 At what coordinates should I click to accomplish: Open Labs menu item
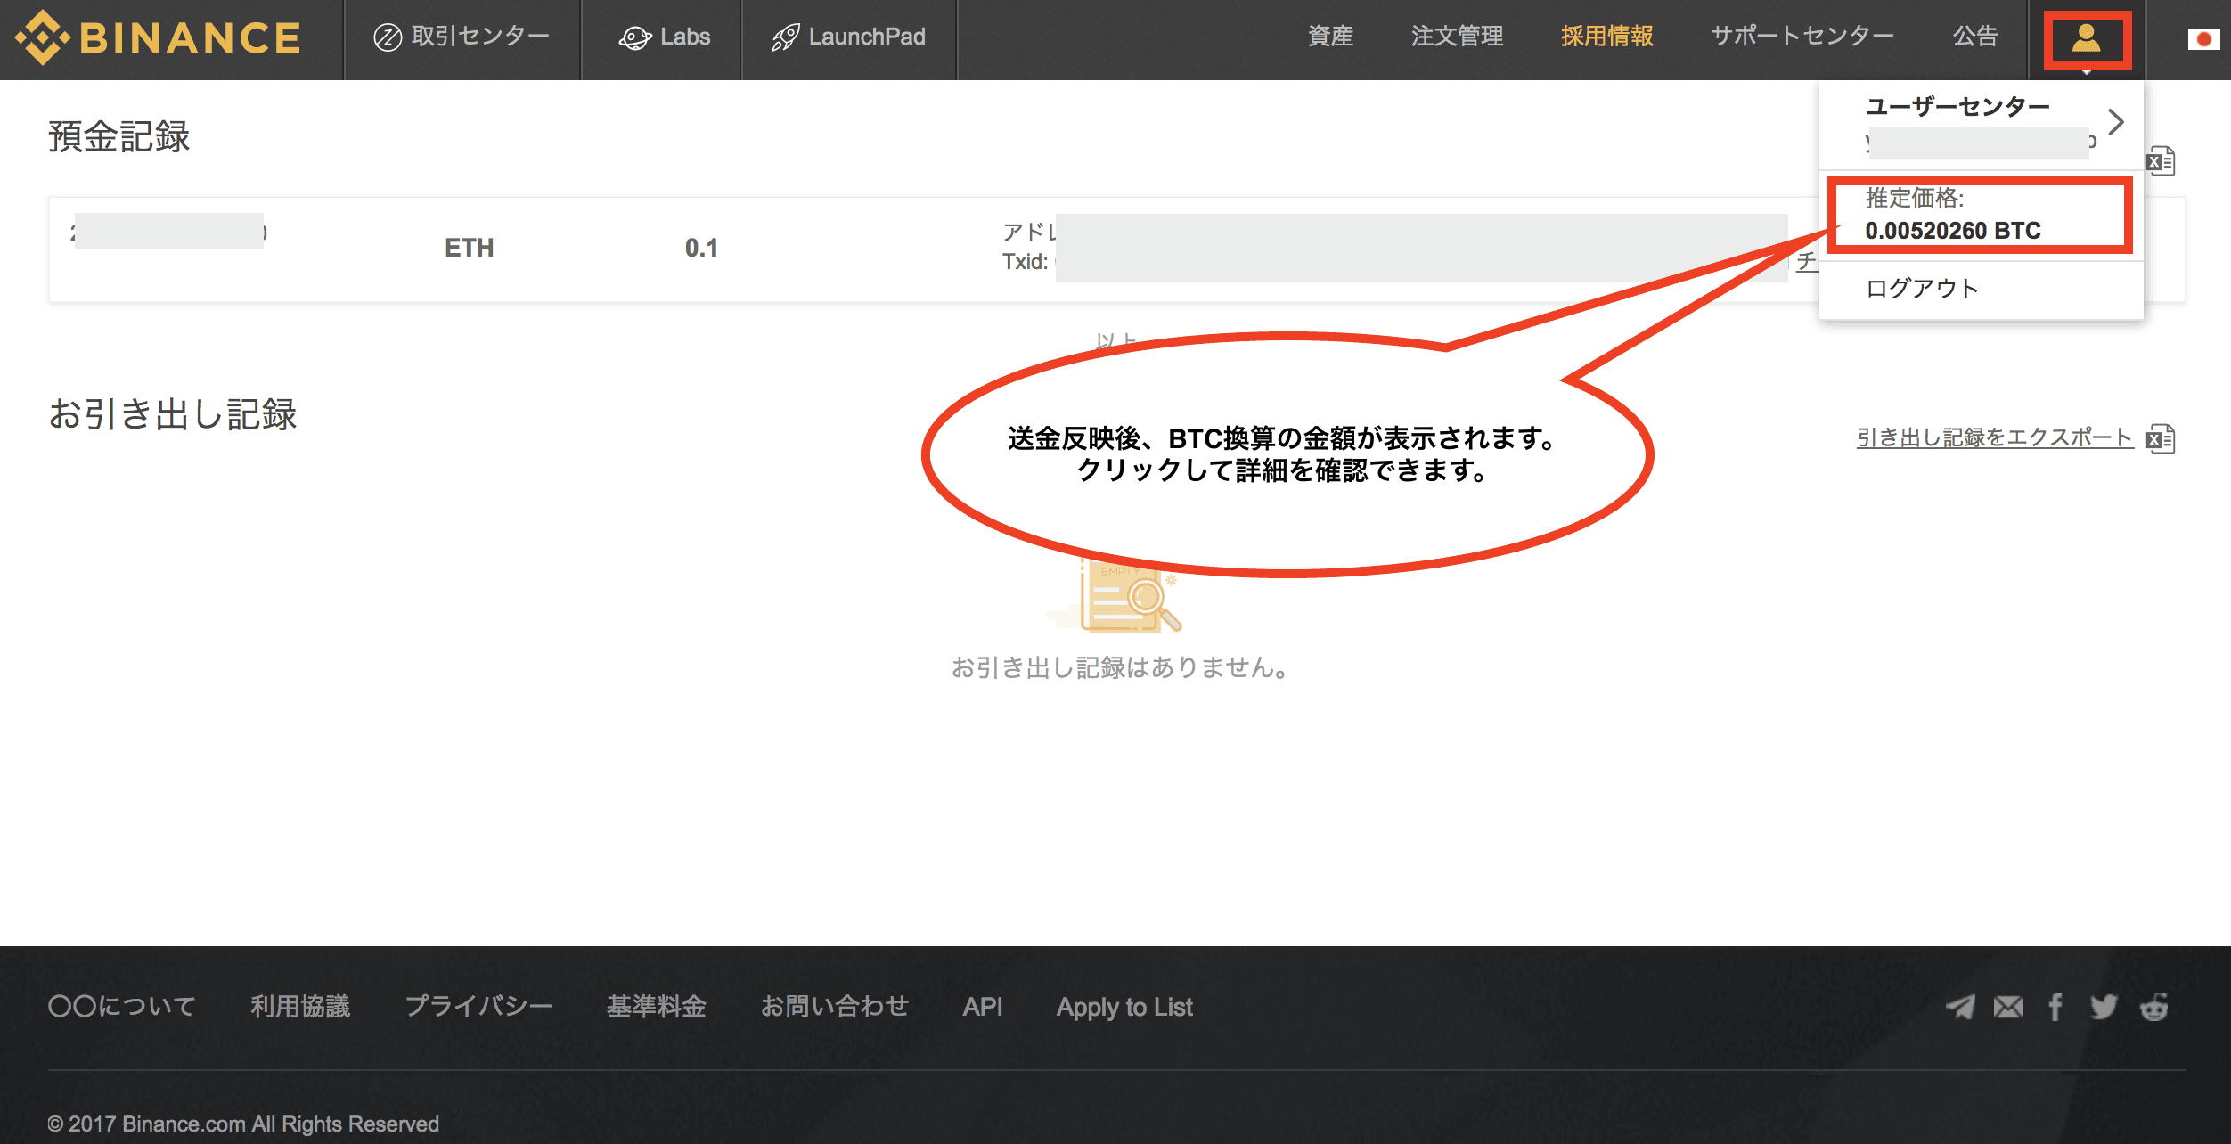click(x=665, y=37)
